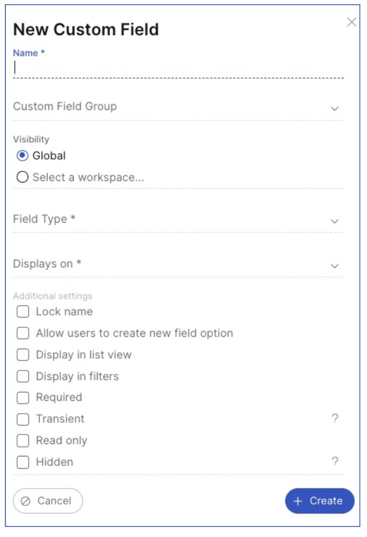
Task: Click the Cancel button
Action: pos(48,501)
